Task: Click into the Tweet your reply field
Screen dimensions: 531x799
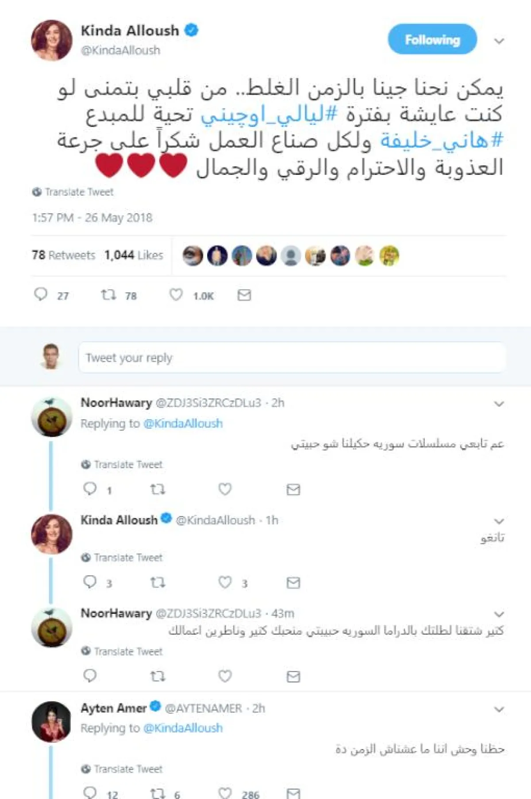Action: pyautogui.click(x=292, y=357)
